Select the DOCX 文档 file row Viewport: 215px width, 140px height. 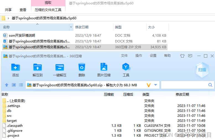tap(85, 41)
